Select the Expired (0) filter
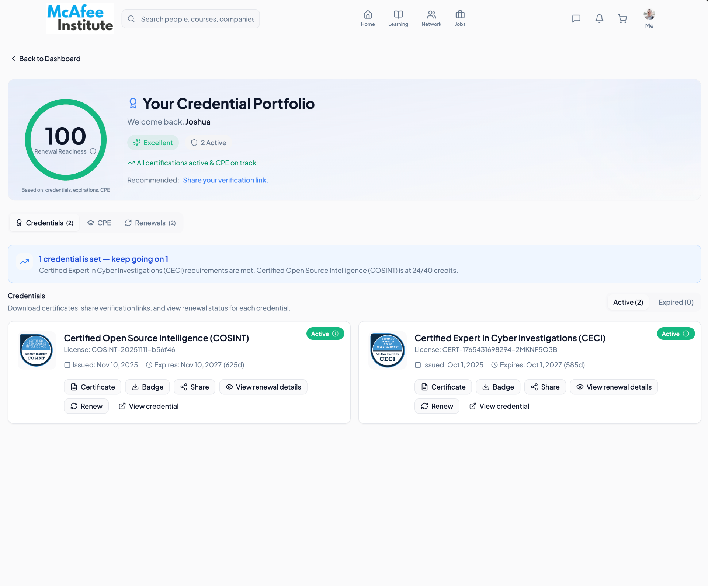This screenshot has width=708, height=586. click(x=676, y=302)
